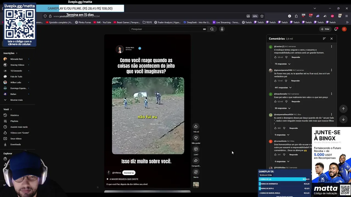The height and width of the screenshot is (197, 351).
Task: Click the extension icon with 316 badge
Action: point(303,16)
